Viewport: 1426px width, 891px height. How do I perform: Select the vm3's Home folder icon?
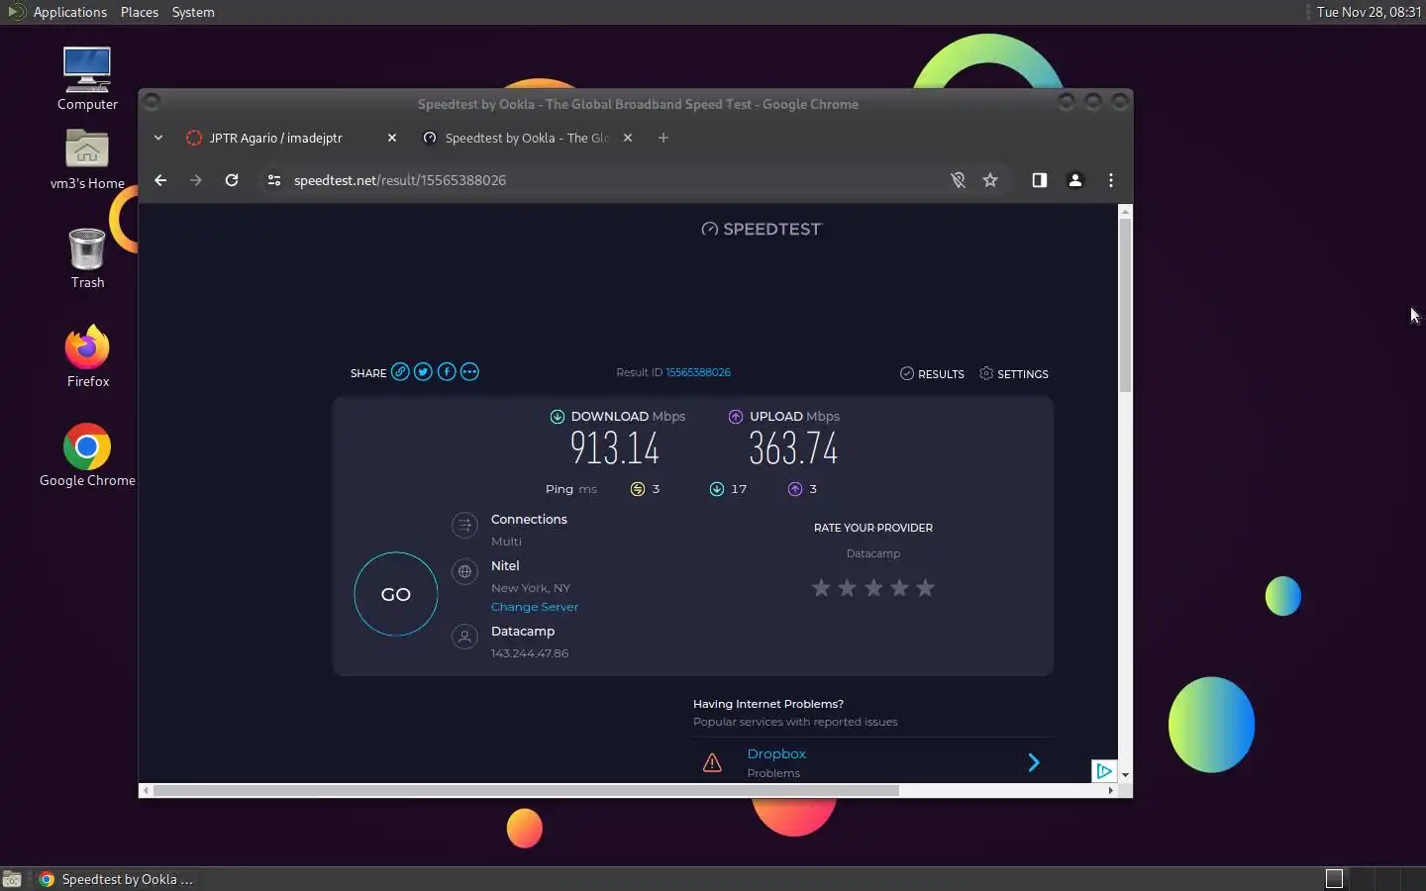[87, 158]
